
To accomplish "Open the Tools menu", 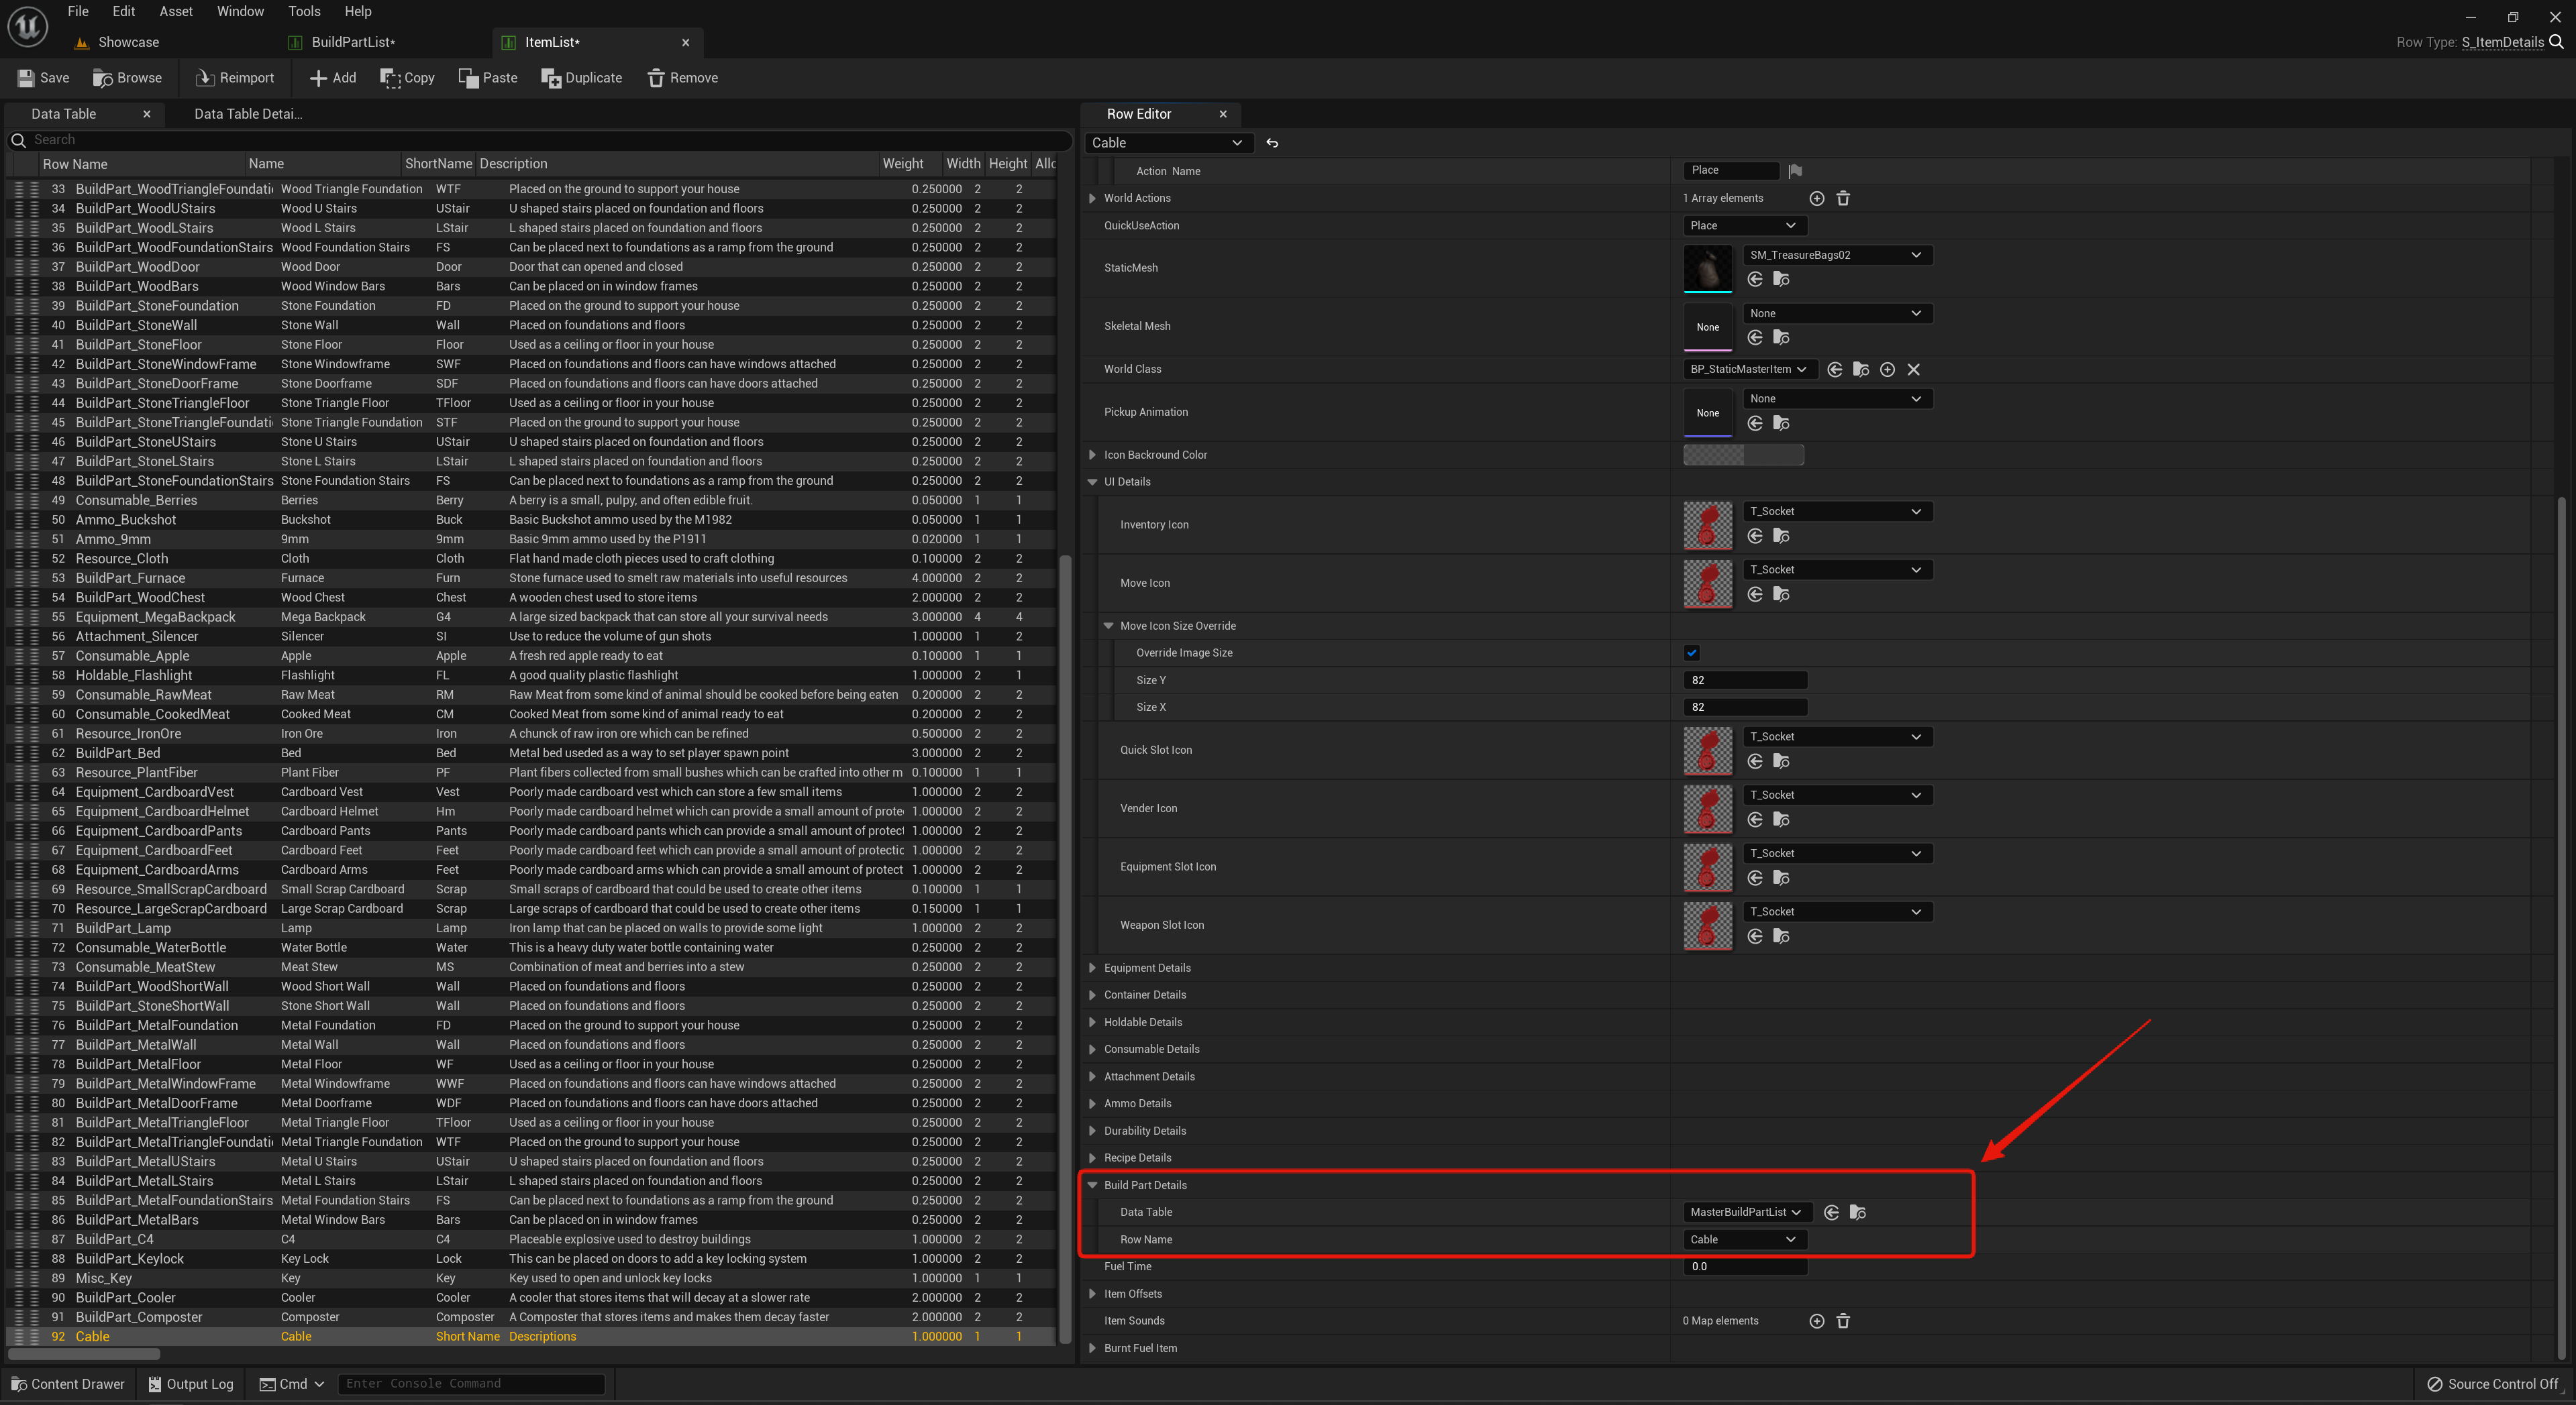I will 304,11.
